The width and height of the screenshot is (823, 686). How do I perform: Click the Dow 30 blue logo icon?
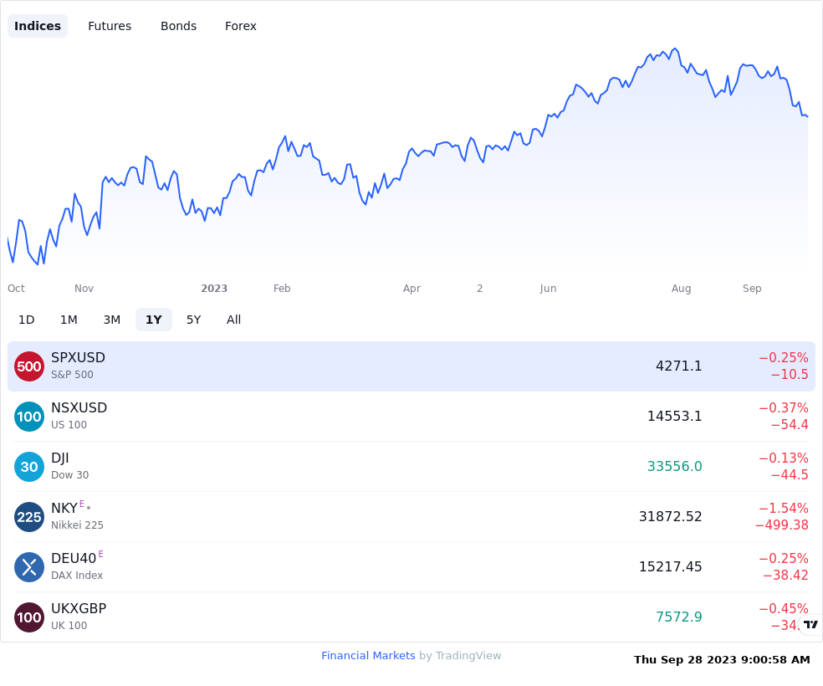29,467
